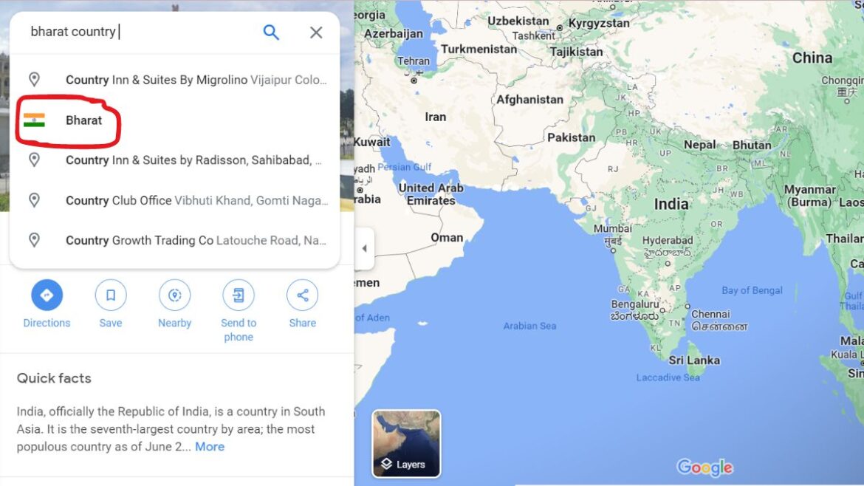
Task: Select the Bharat suggestion with Indian flag
Action: [x=175, y=120]
